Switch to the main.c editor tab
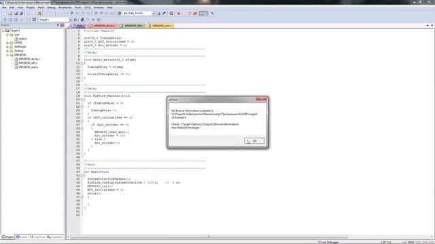Screen dimensions: 435x244 click(x=78, y=26)
